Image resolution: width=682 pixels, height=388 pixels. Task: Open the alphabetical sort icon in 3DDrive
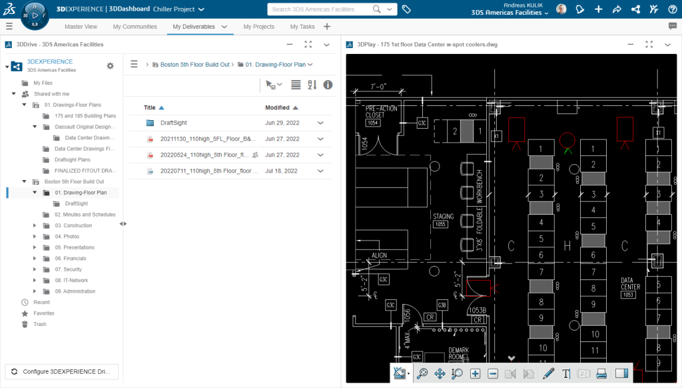pos(312,85)
